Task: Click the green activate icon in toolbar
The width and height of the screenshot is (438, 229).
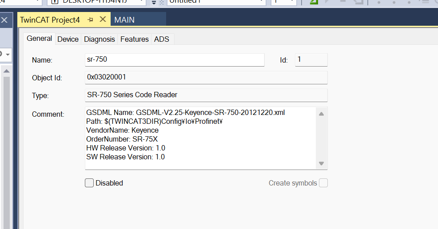Action: 314,2
